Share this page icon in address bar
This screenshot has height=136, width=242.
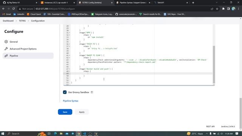coord(212,9)
